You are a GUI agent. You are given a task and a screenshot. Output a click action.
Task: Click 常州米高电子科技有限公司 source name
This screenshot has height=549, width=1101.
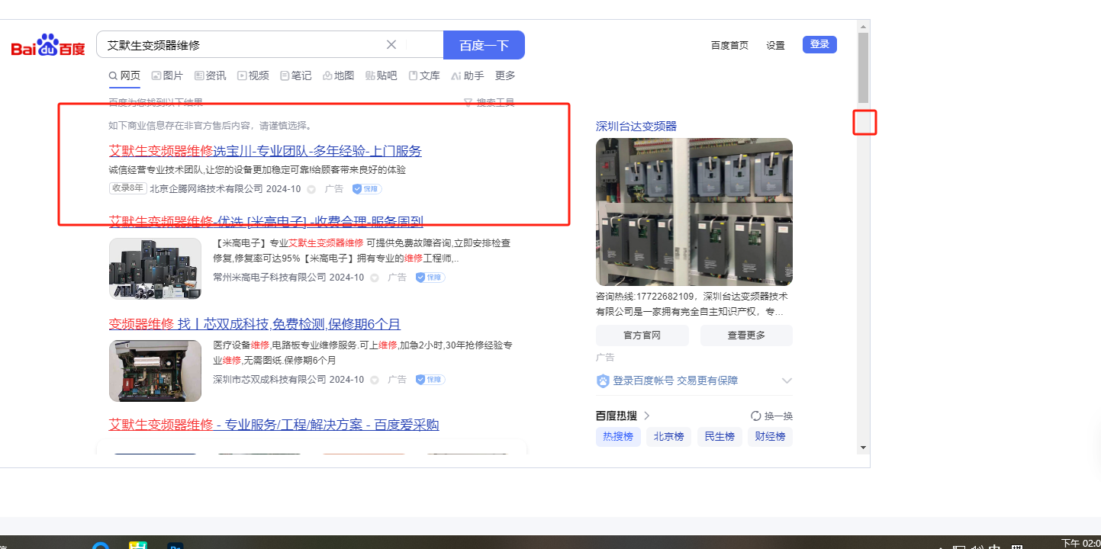269,278
